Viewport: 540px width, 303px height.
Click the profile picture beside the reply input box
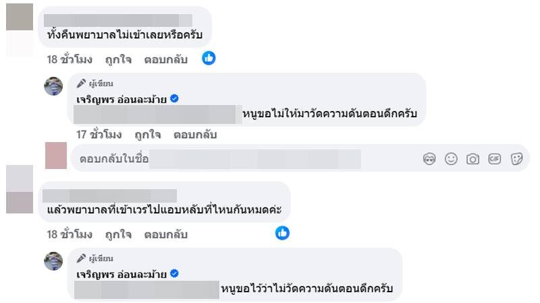(55, 156)
